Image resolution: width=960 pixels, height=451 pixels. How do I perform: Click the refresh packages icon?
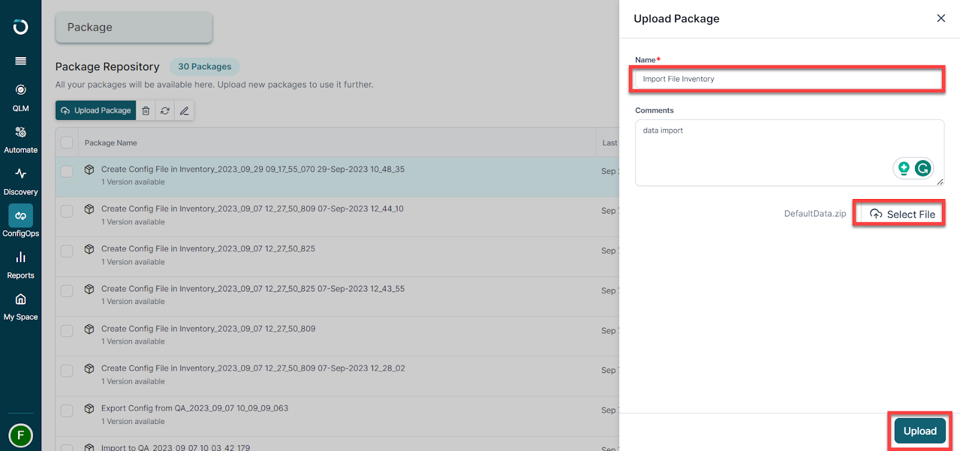click(x=165, y=110)
